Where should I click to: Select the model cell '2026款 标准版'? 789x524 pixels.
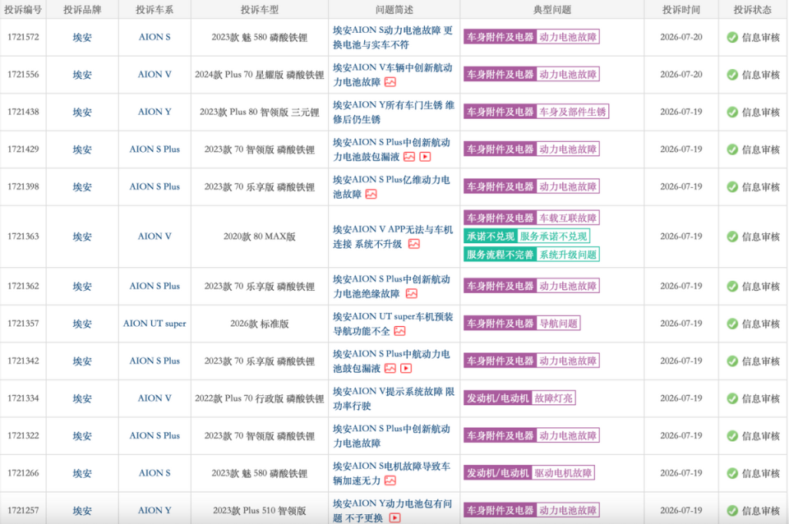tap(259, 324)
